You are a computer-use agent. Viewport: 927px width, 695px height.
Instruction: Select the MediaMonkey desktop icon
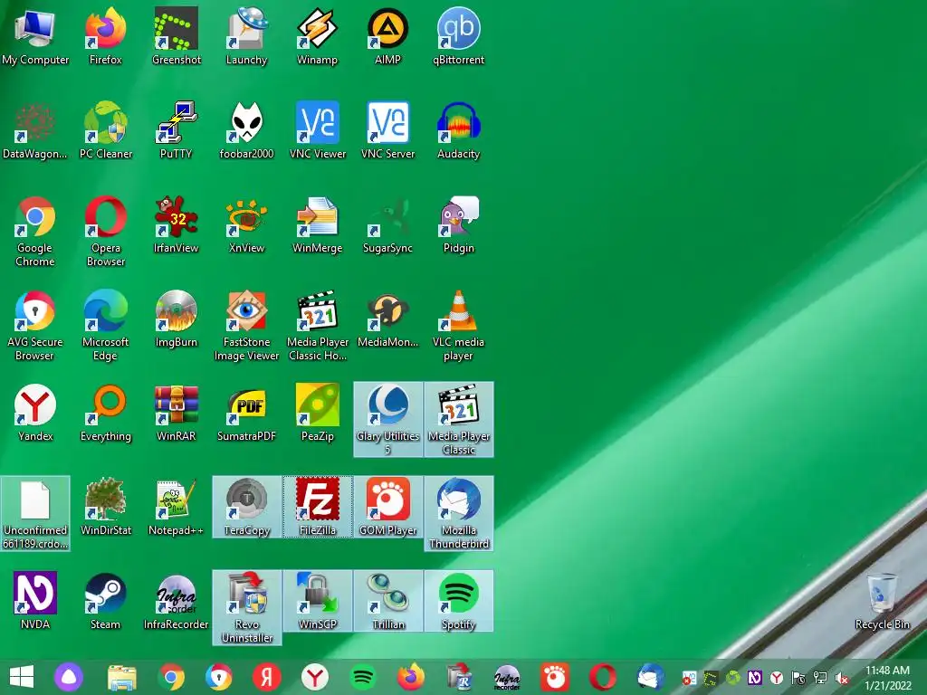tap(387, 319)
